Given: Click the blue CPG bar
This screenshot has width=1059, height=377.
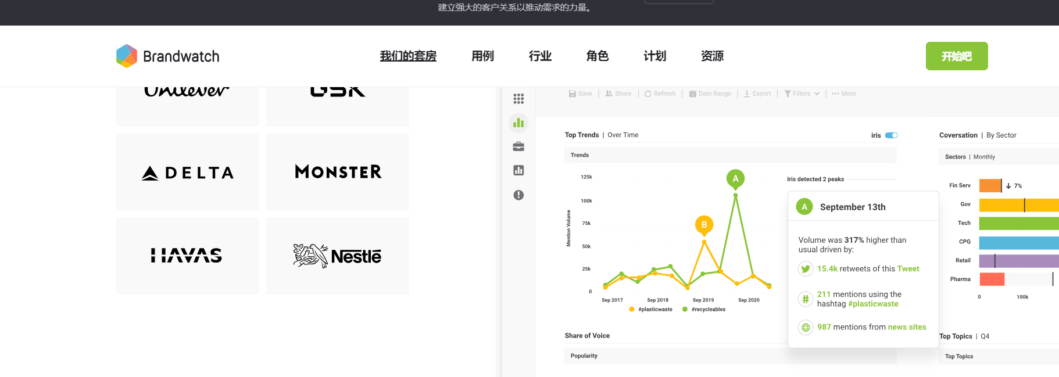Looking at the screenshot, I should pos(1019,242).
